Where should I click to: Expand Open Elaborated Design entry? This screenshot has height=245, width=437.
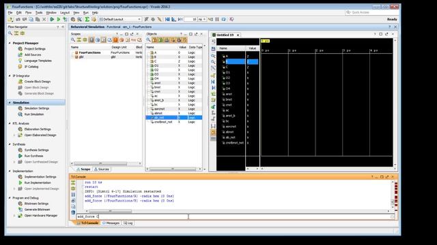point(14,135)
